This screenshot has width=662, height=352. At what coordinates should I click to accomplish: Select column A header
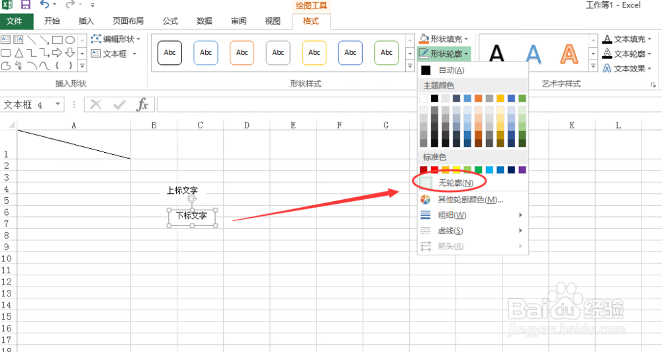(74, 125)
